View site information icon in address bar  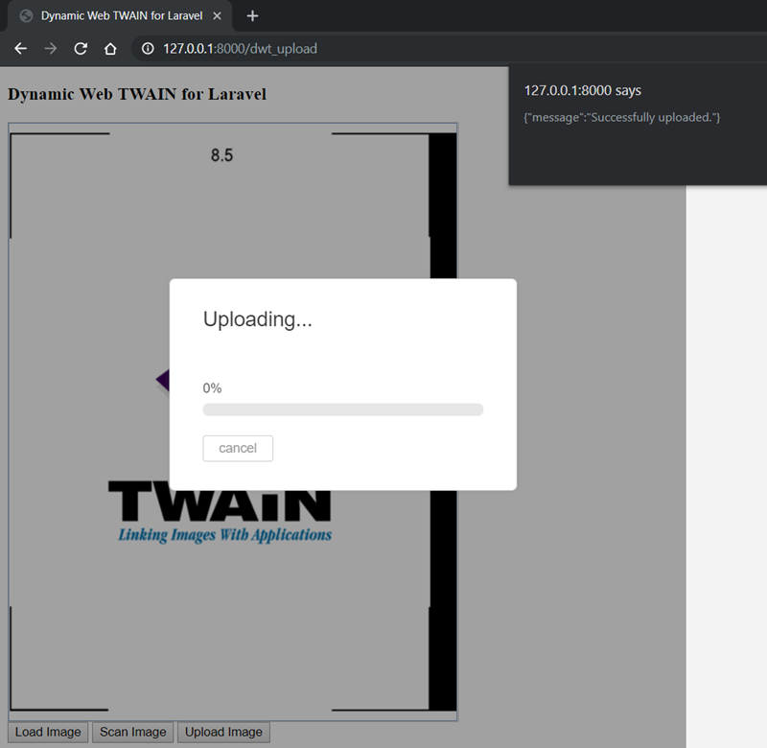tap(147, 49)
